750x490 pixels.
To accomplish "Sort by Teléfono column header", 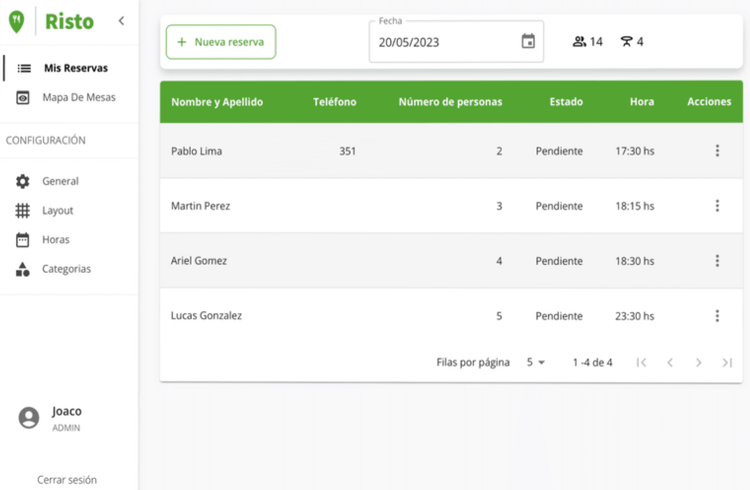I will coord(335,102).
